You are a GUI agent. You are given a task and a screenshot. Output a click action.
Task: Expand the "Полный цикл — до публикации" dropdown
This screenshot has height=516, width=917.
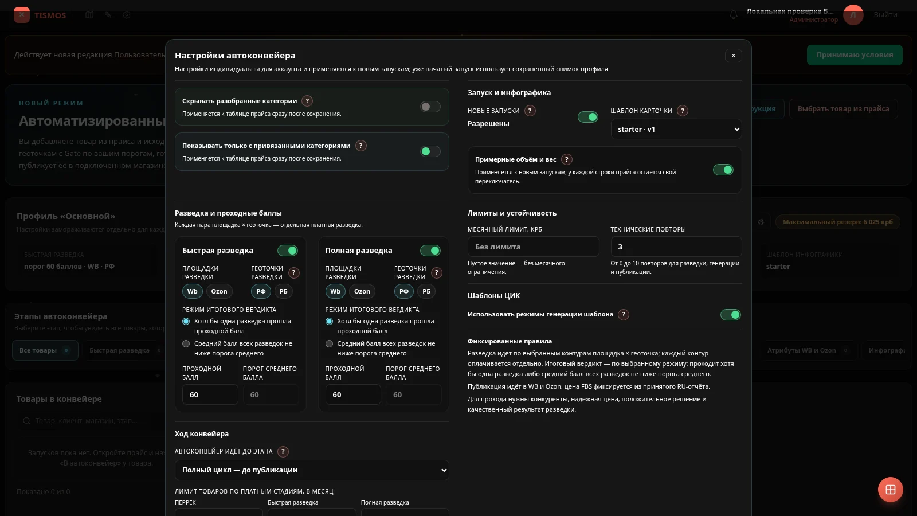point(312,470)
